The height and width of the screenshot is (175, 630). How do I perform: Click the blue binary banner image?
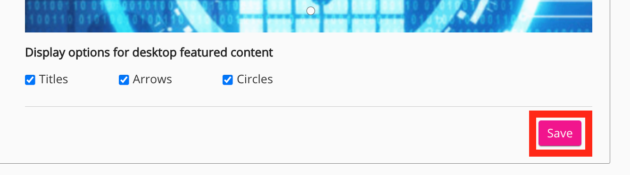[308, 16]
